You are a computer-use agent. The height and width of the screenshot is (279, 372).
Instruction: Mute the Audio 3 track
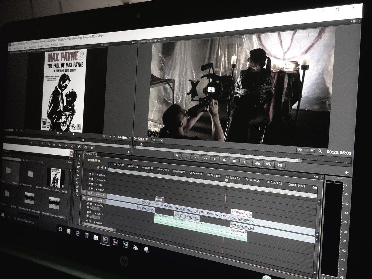click(87, 212)
